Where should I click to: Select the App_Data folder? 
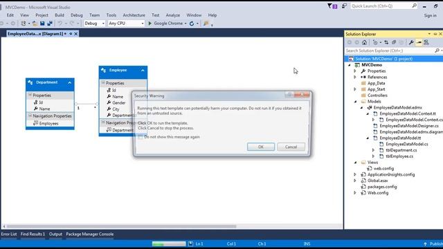coord(376,83)
